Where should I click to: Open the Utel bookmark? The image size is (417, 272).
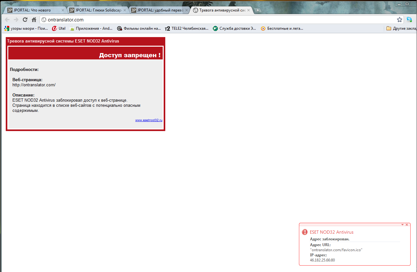click(x=59, y=28)
